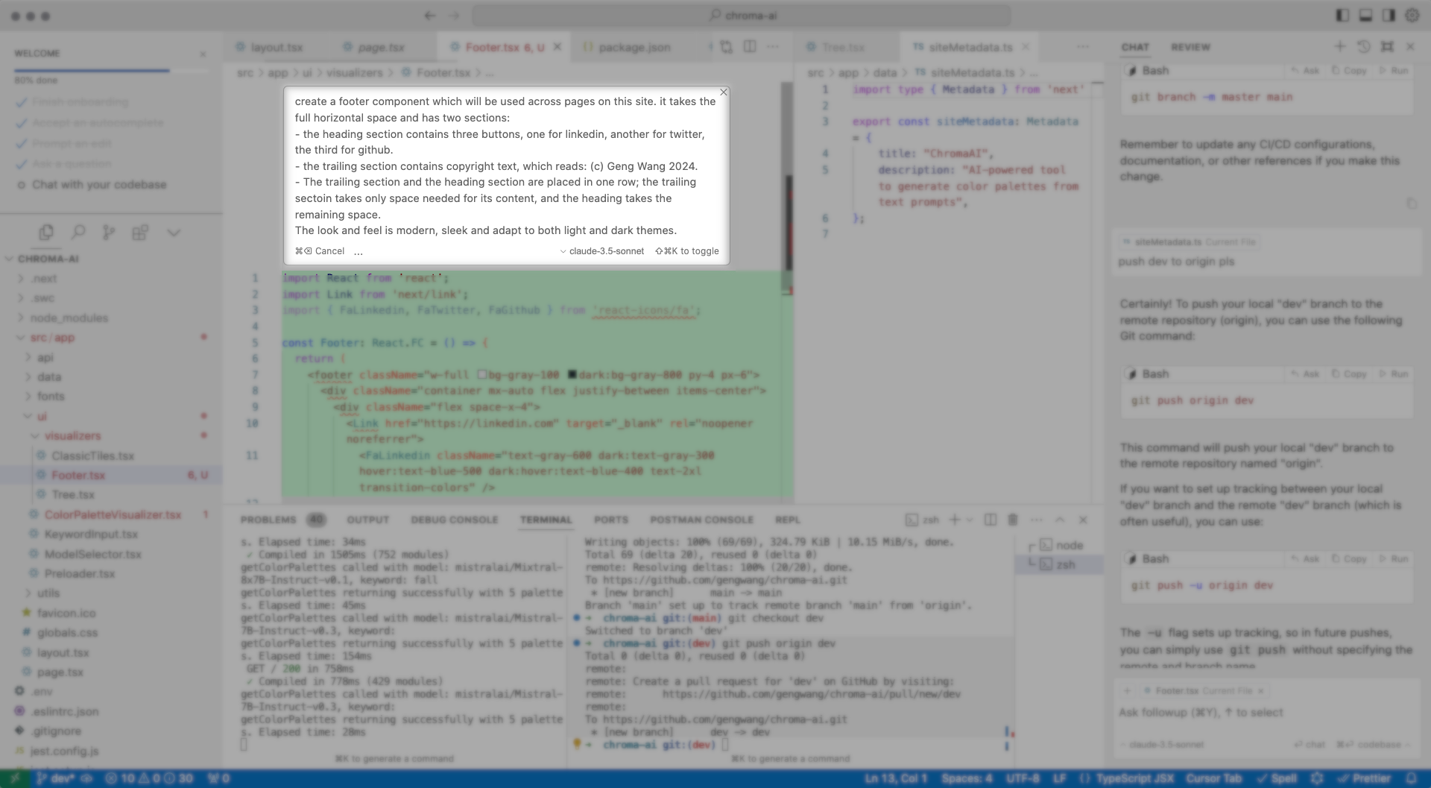
Task: Add context with plus in chat input
Action: [1128, 691]
